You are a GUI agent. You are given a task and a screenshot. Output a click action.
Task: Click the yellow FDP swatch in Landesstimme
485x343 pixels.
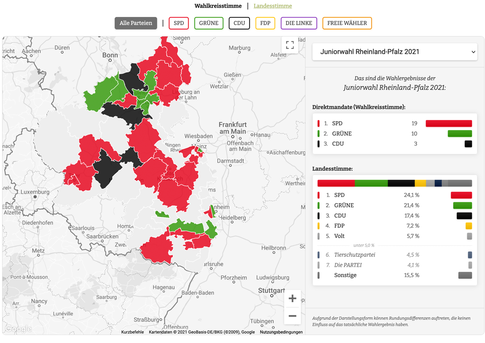pos(468,226)
